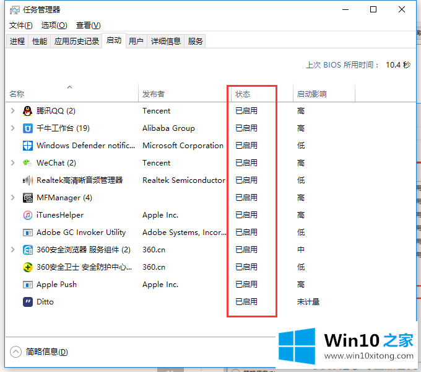Sort by the 状态 column header
421x372 pixels.
pos(262,93)
